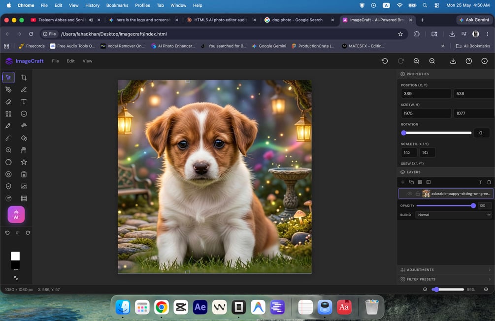The width and height of the screenshot is (495, 321).
Task: Open AI Photo Enhancer bookmark
Action: pyautogui.click(x=173, y=46)
